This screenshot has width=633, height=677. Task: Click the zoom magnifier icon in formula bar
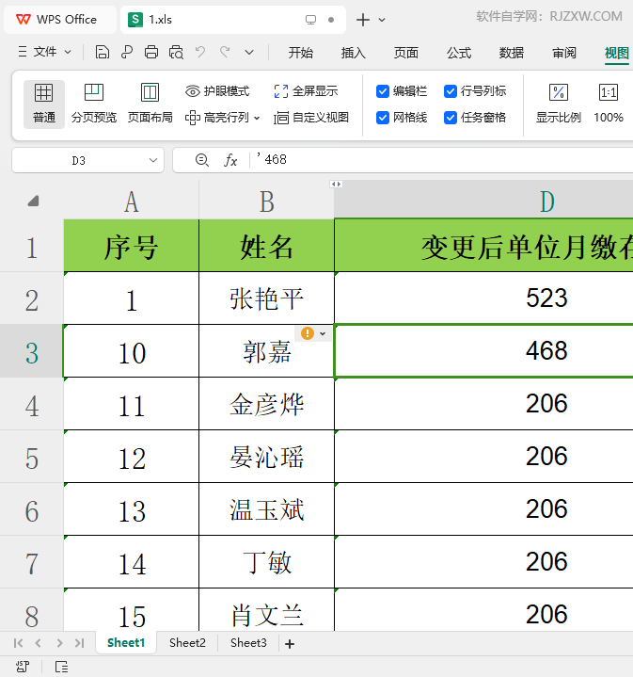point(202,160)
